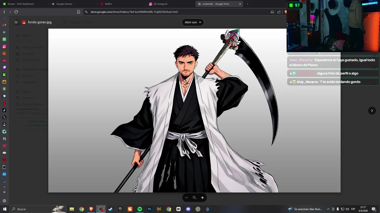
Task: Open the Instagram sidebar shortcut
Action: [x=4, y=46]
